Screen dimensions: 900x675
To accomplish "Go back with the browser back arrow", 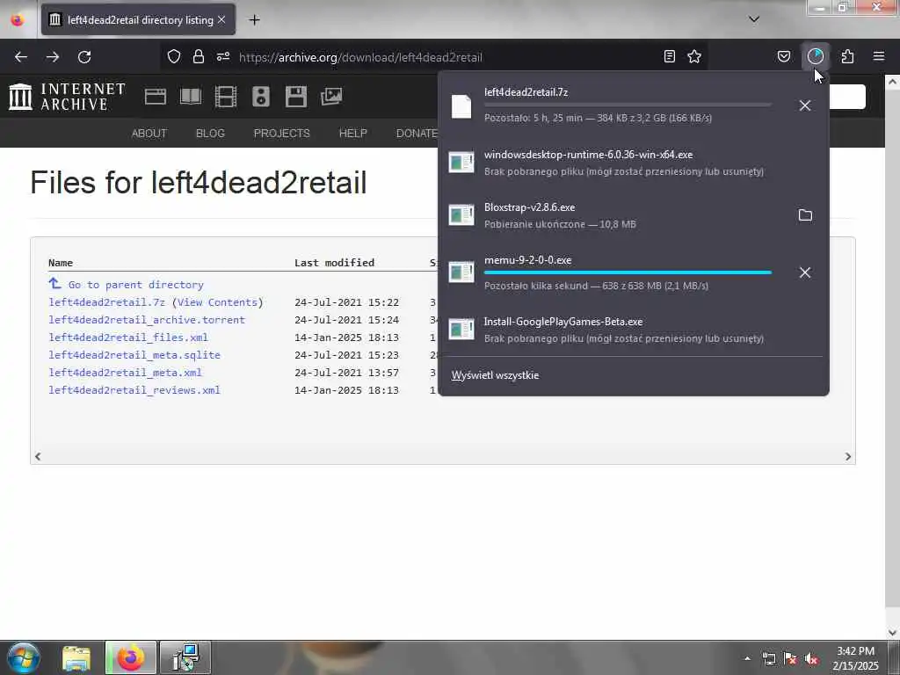I will tap(21, 57).
